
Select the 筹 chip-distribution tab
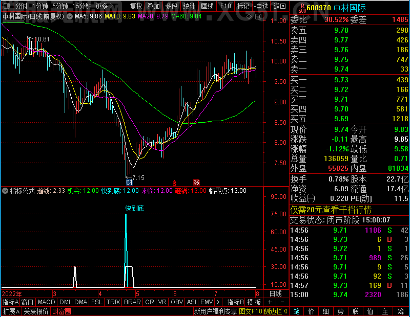click(x=401, y=311)
